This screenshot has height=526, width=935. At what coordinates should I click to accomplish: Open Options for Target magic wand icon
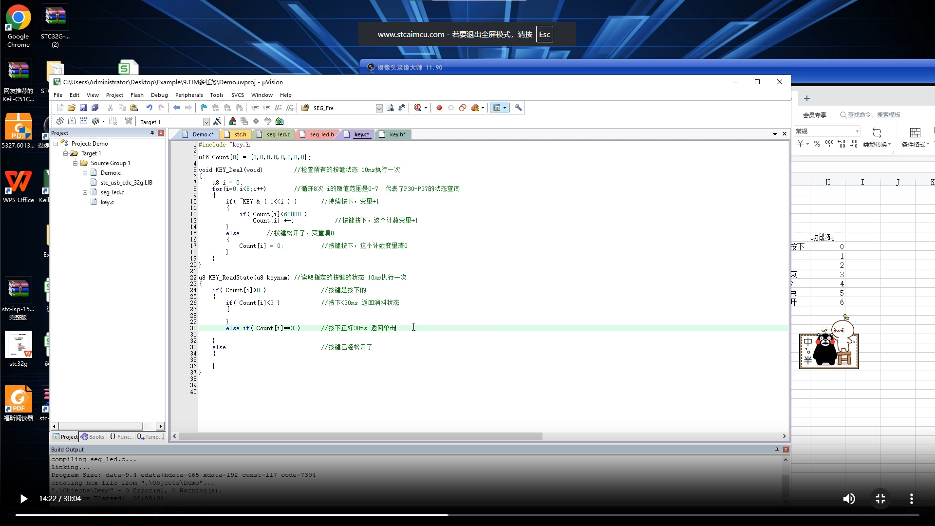[x=217, y=121]
